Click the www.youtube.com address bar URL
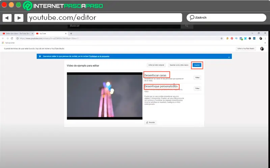Image resolution: width=270 pixels, height=168 pixels. (x=49, y=38)
